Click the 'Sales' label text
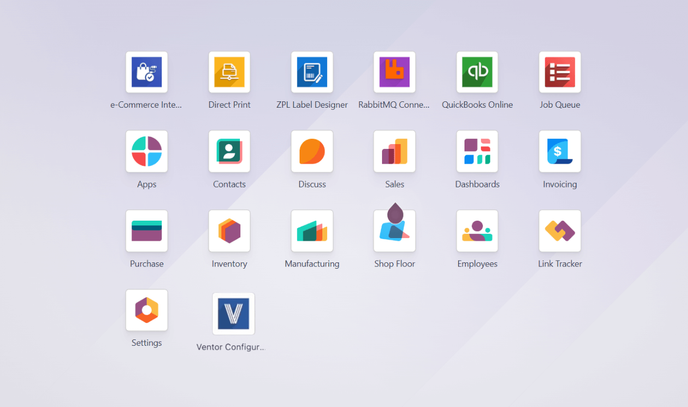The image size is (688, 407). pos(394,184)
